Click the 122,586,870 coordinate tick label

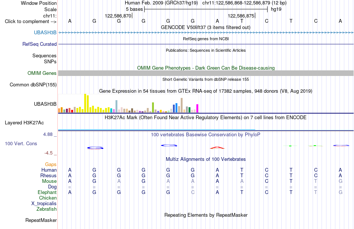pos(118,16)
